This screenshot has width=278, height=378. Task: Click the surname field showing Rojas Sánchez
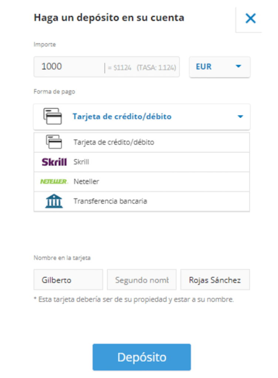(215, 279)
